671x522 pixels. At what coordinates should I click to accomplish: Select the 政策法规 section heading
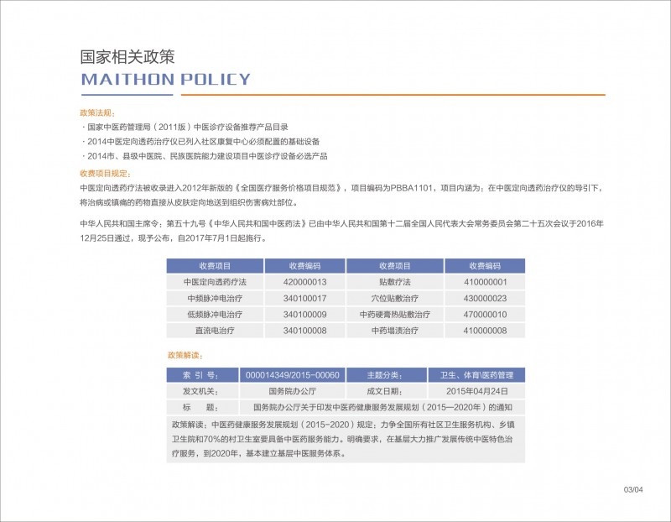point(97,112)
